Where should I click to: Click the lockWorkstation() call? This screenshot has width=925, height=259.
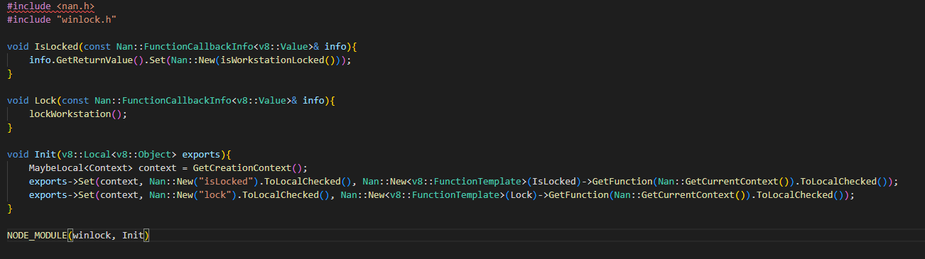pyautogui.click(x=75, y=114)
